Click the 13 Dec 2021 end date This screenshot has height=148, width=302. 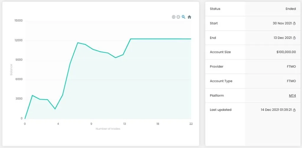(x=282, y=38)
